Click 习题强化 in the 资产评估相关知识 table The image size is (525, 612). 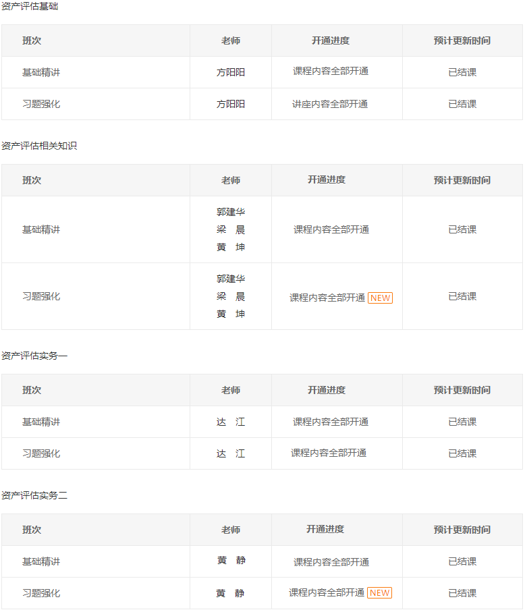pyautogui.click(x=41, y=296)
